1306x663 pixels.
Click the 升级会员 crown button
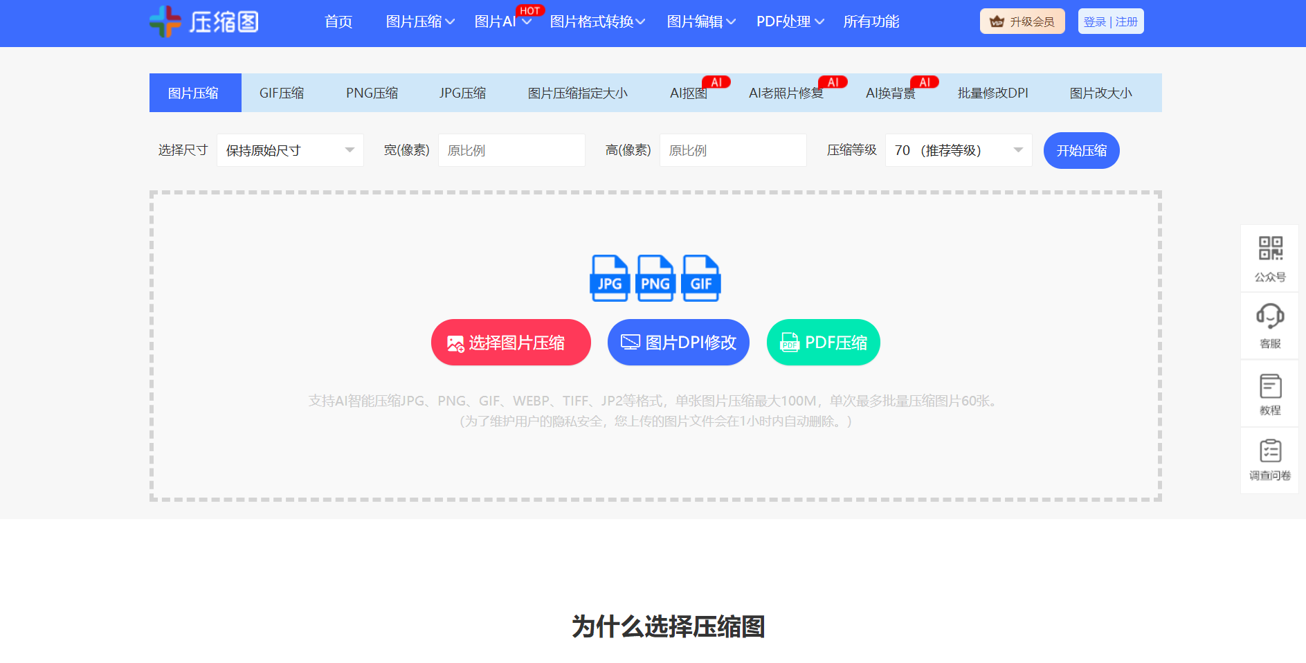point(1022,21)
